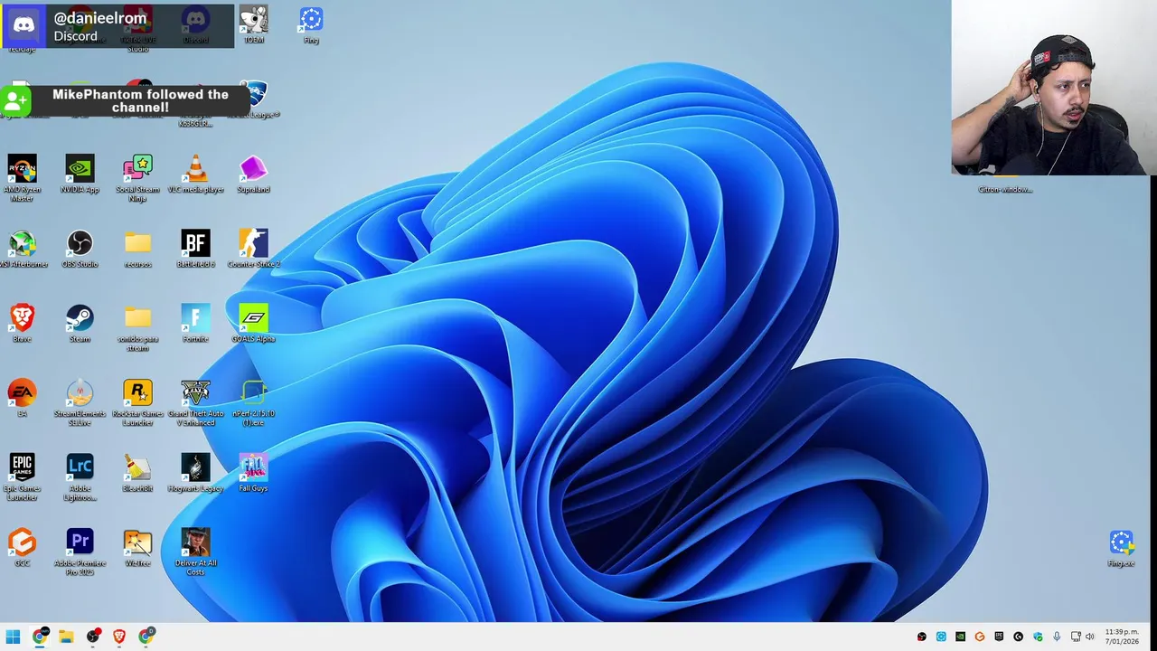Select the VLC media player desktop icon
Image resolution: width=1157 pixels, height=651 pixels.
tap(195, 174)
